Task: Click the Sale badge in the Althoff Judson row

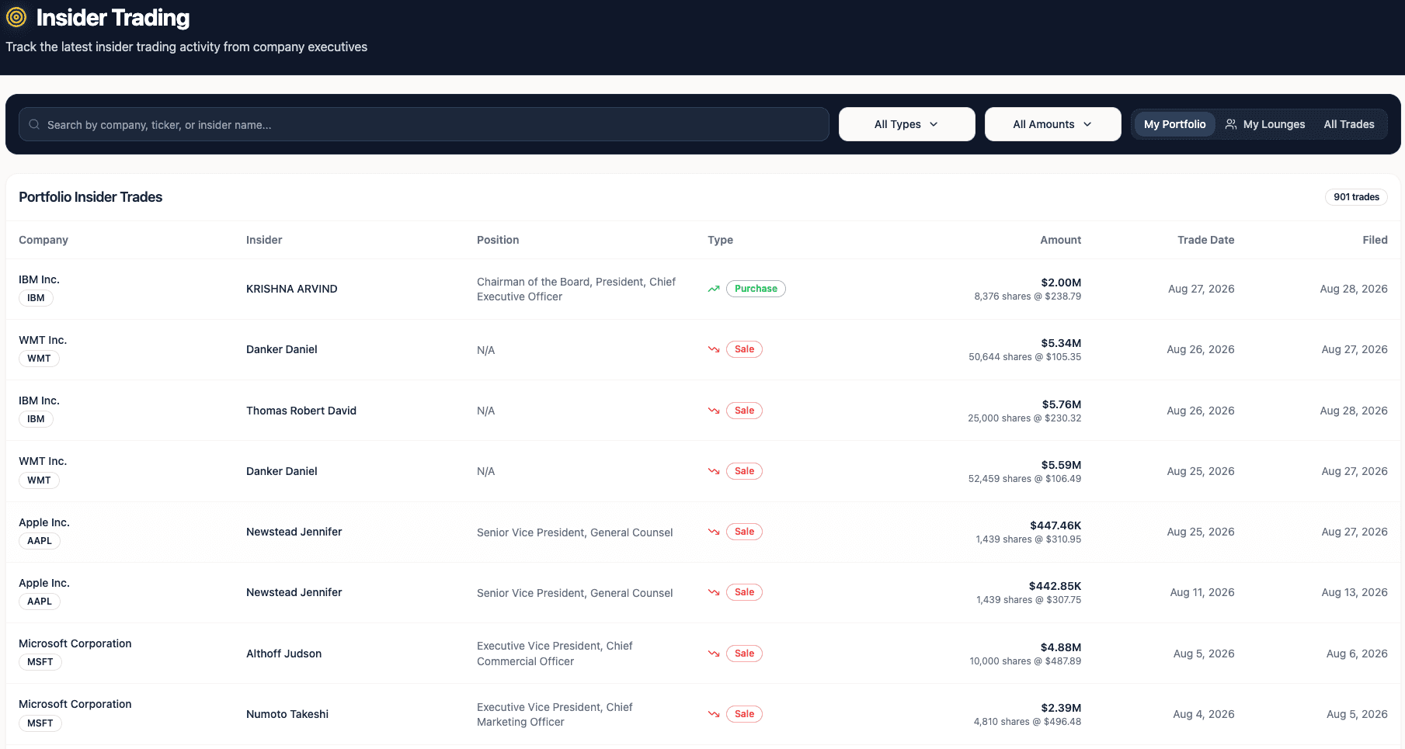Action: click(744, 654)
